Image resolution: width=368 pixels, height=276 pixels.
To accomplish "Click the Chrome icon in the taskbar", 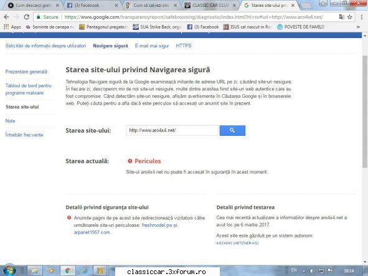I will 68,271.
